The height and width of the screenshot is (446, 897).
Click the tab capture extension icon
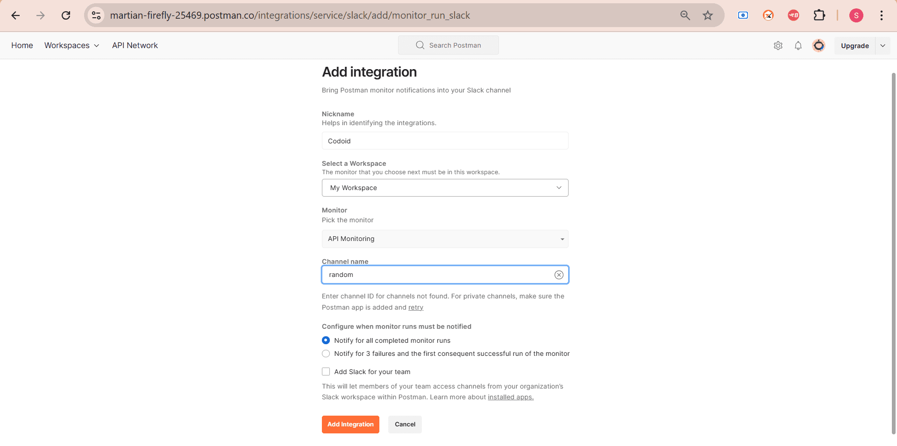pos(742,15)
